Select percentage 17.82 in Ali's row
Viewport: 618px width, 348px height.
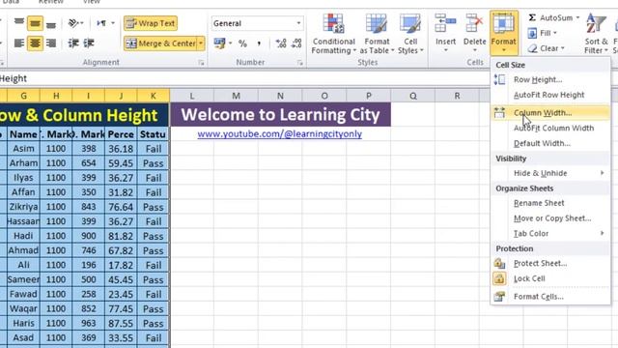121,265
